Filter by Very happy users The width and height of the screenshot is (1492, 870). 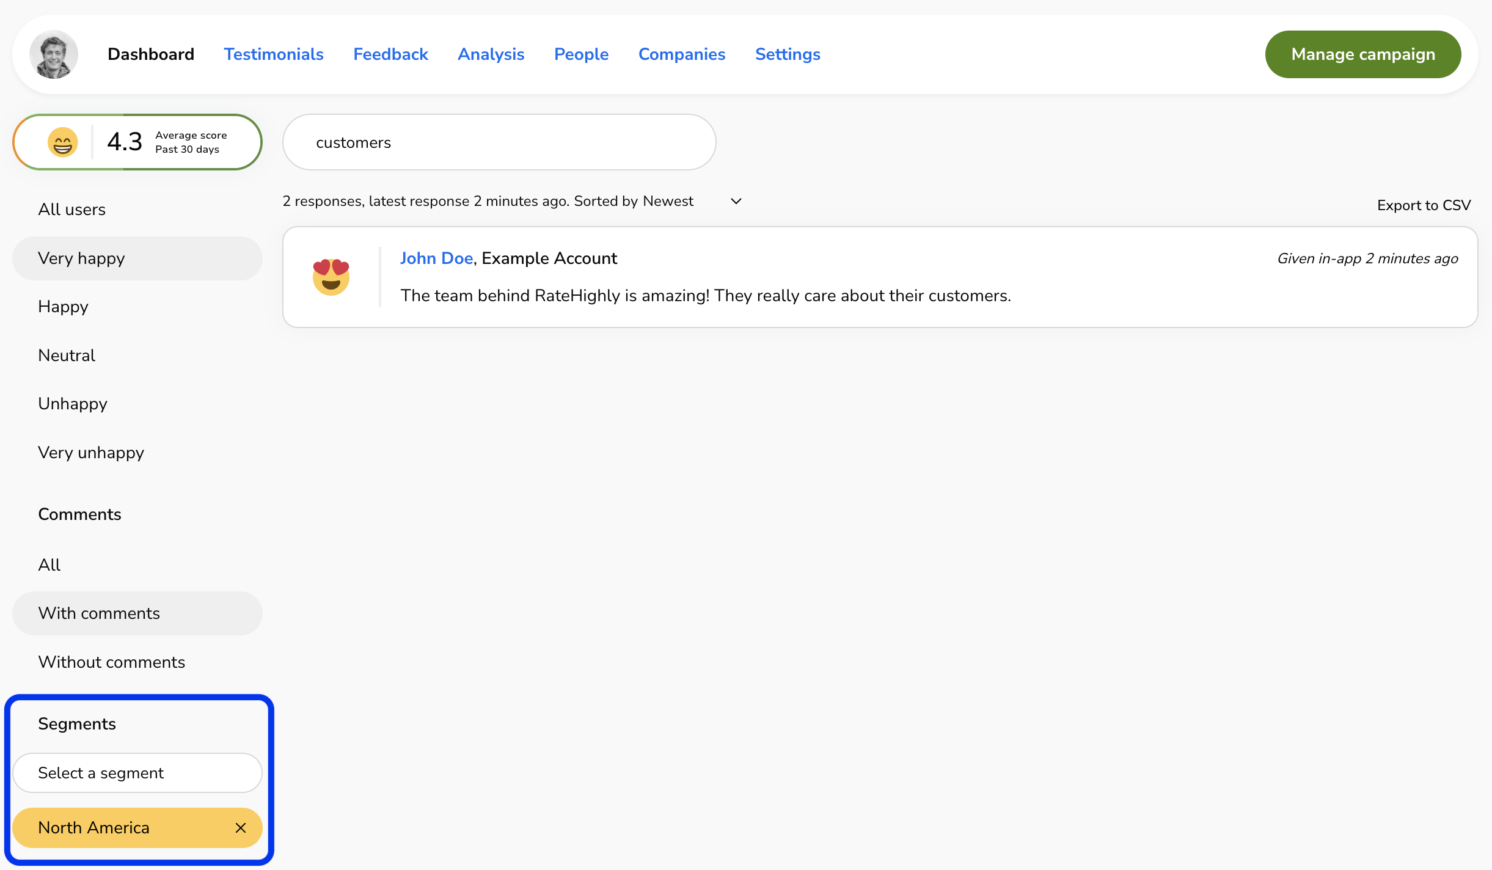[x=81, y=258]
